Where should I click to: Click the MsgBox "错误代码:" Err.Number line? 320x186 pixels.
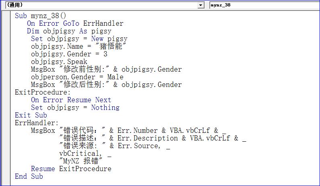point(128,131)
